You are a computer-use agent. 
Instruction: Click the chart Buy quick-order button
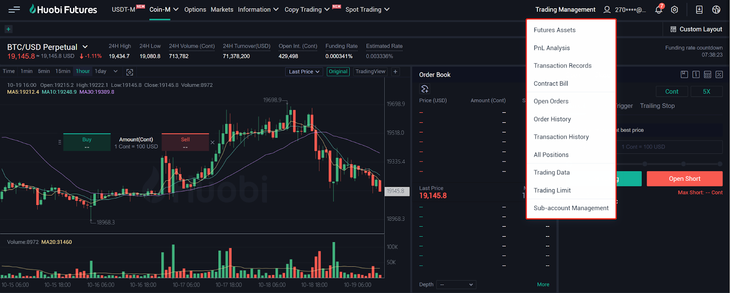click(87, 142)
